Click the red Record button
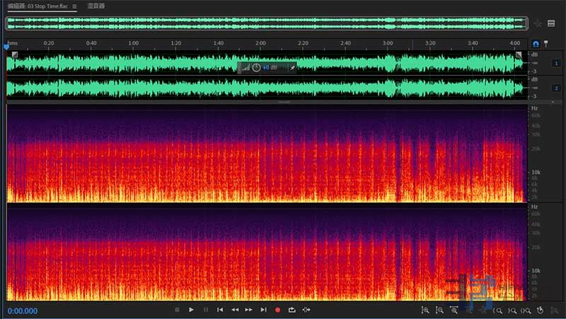The width and height of the screenshot is (566, 319). point(277,310)
